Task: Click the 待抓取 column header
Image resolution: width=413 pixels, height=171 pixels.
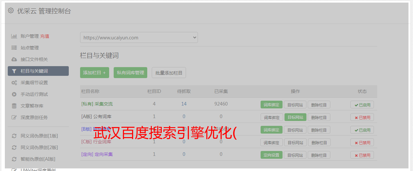Action: pyautogui.click(x=184, y=91)
